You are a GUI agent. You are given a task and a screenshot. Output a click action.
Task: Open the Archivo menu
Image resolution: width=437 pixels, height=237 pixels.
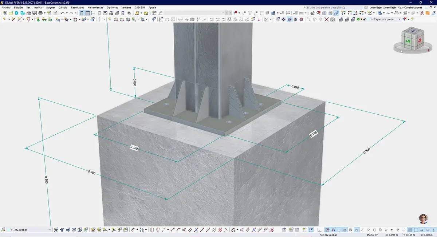[x=6, y=7]
